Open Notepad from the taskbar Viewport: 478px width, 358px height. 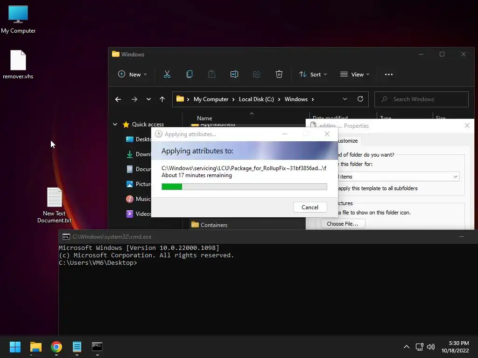point(77,347)
